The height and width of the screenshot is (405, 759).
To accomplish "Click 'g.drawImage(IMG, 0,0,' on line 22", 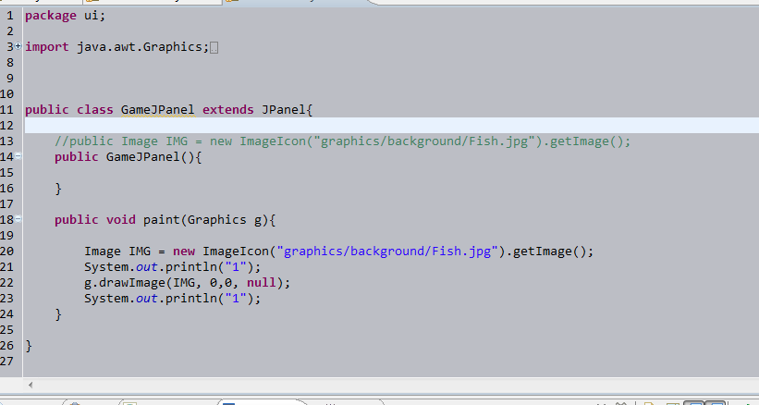I will tap(162, 283).
